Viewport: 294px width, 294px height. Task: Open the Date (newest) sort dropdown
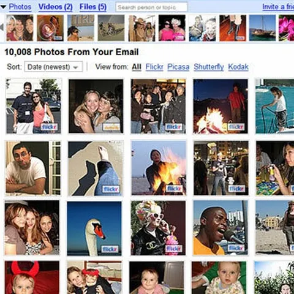(x=53, y=67)
